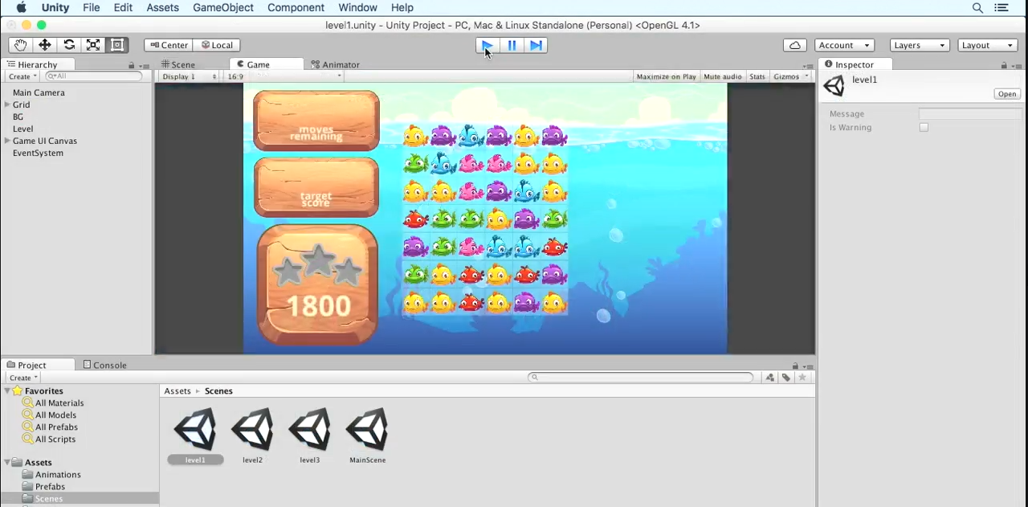
Task: Click the Project panel search field
Action: [641, 377]
